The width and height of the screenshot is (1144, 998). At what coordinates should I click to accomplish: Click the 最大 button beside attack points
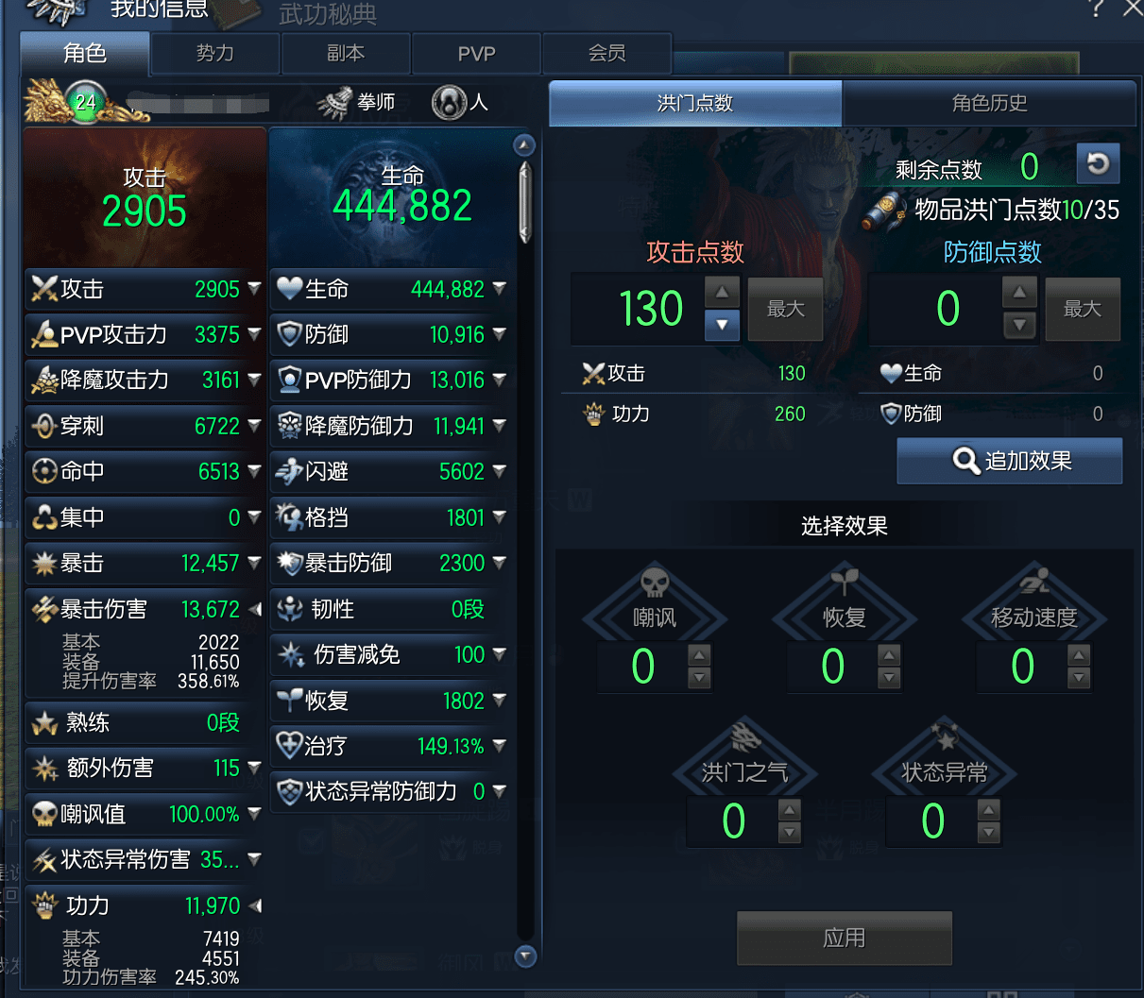pos(785,309)
